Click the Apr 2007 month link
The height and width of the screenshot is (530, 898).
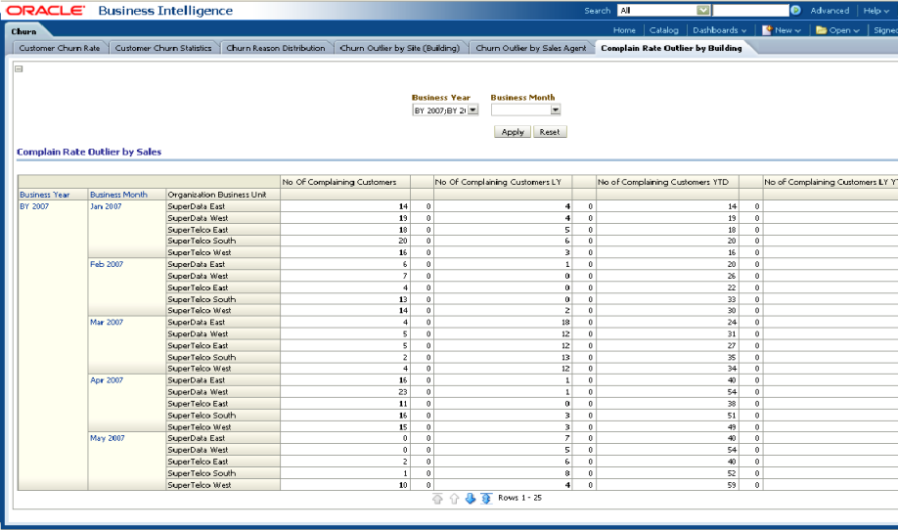107,380
